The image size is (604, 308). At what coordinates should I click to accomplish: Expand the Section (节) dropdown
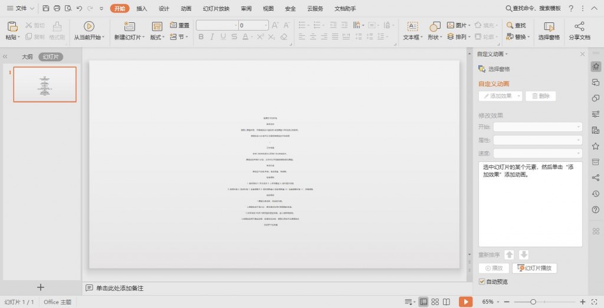[x=187, y=37]
